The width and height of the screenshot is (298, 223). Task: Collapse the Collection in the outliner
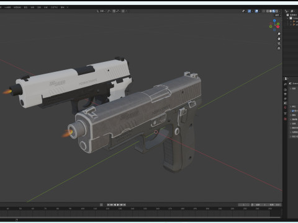pyautogui.click(x=287, y=18)
